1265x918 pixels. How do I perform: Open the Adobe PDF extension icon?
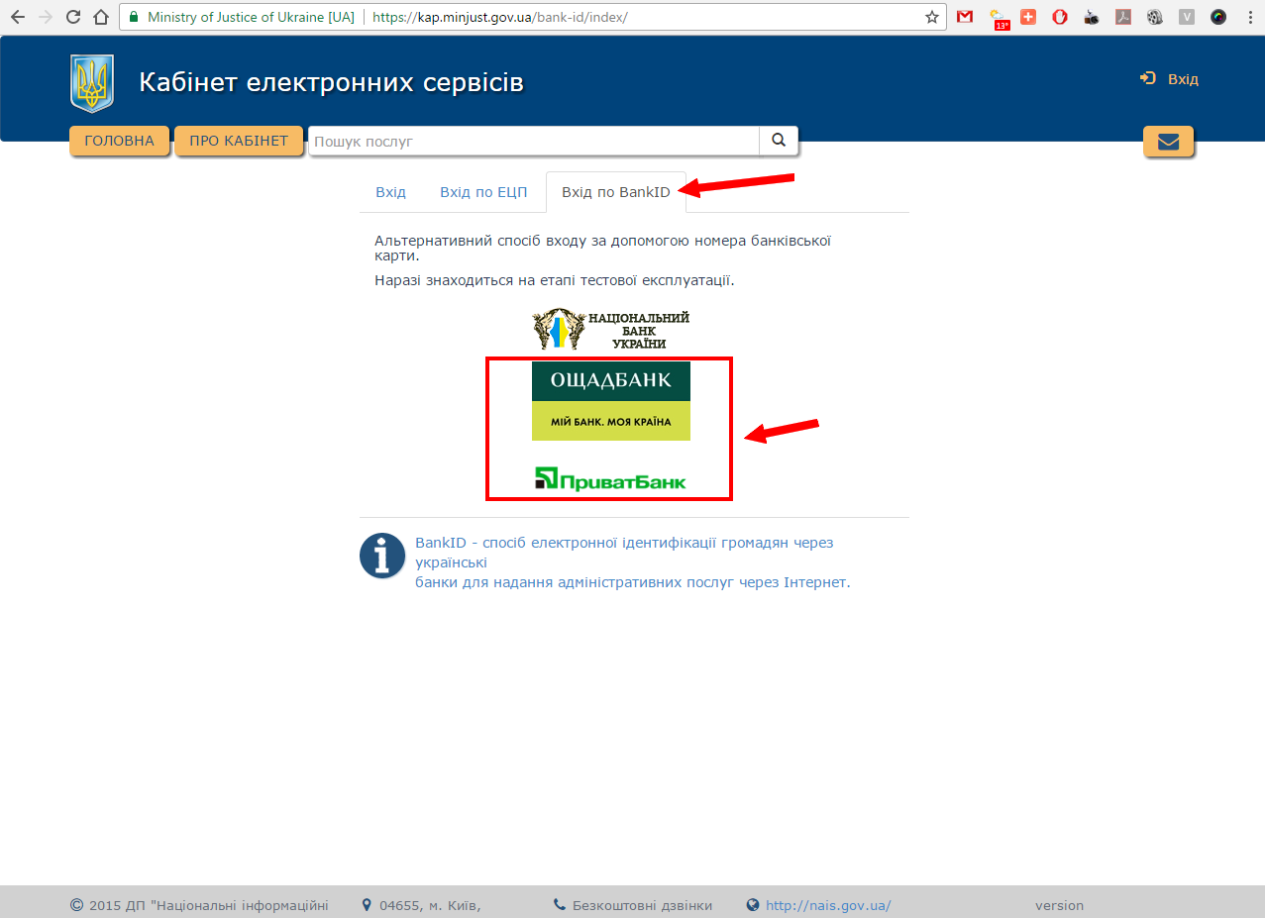coord(1123,17)
